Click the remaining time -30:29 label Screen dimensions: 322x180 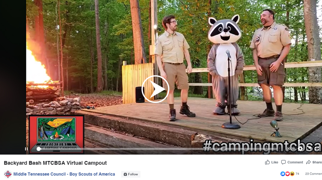point(291,149)
